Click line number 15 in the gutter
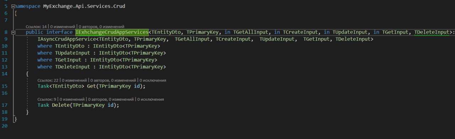This screenshot has height=139, width=455. [x=5, y=86]
